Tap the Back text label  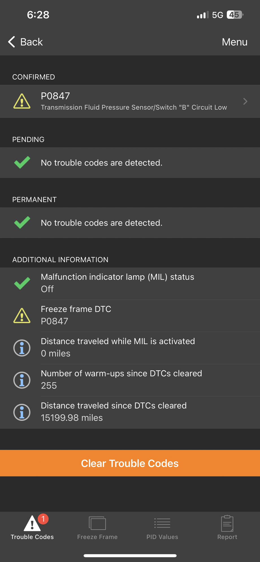pyautogui.click(x=31, y=42)
